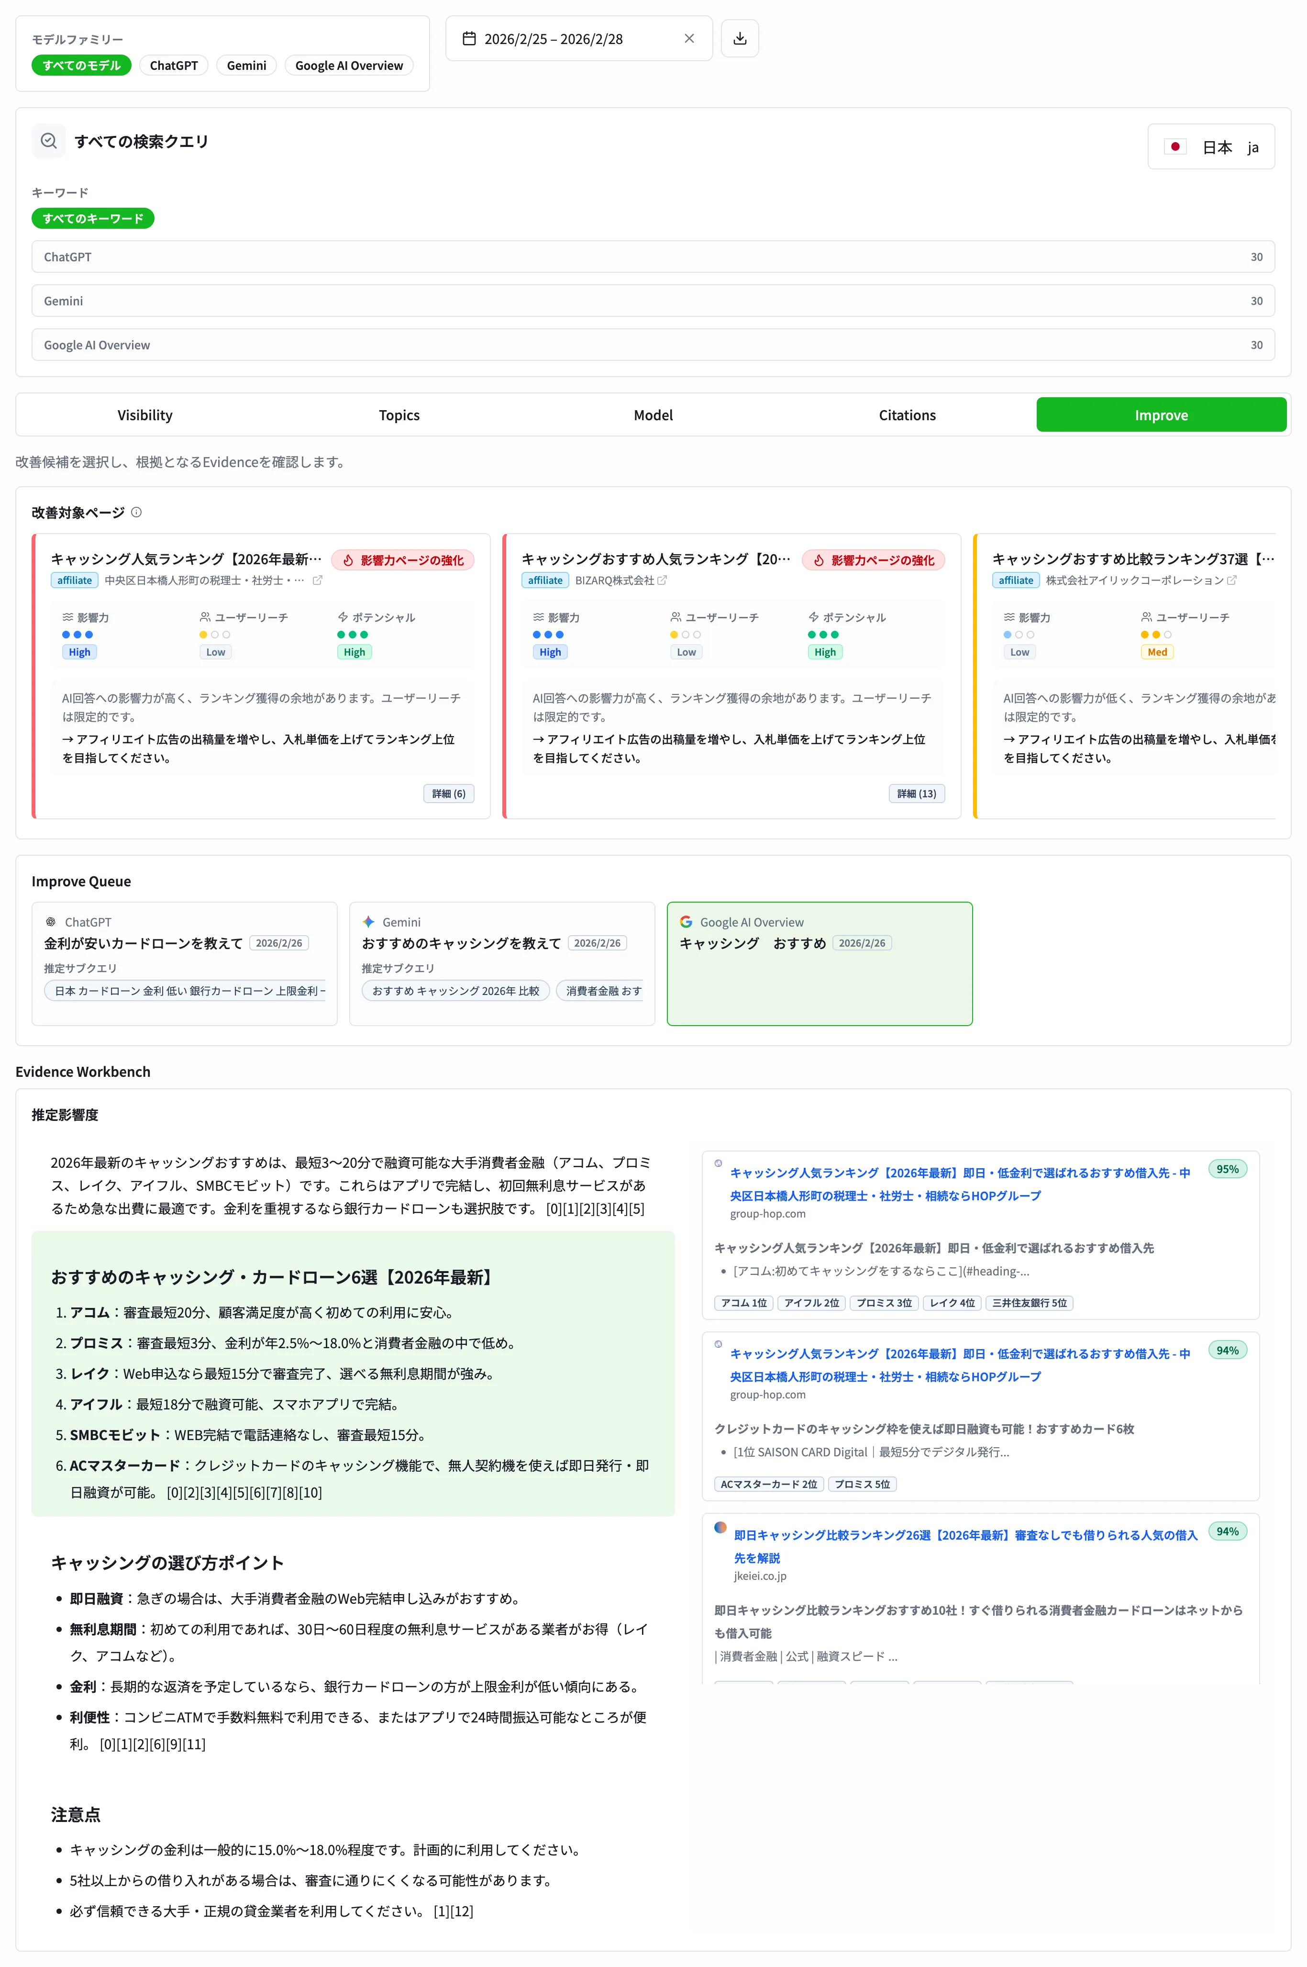Open the 日本 ja language selector
This screenshot has height=1967, width=1307.
point(1210,147)
